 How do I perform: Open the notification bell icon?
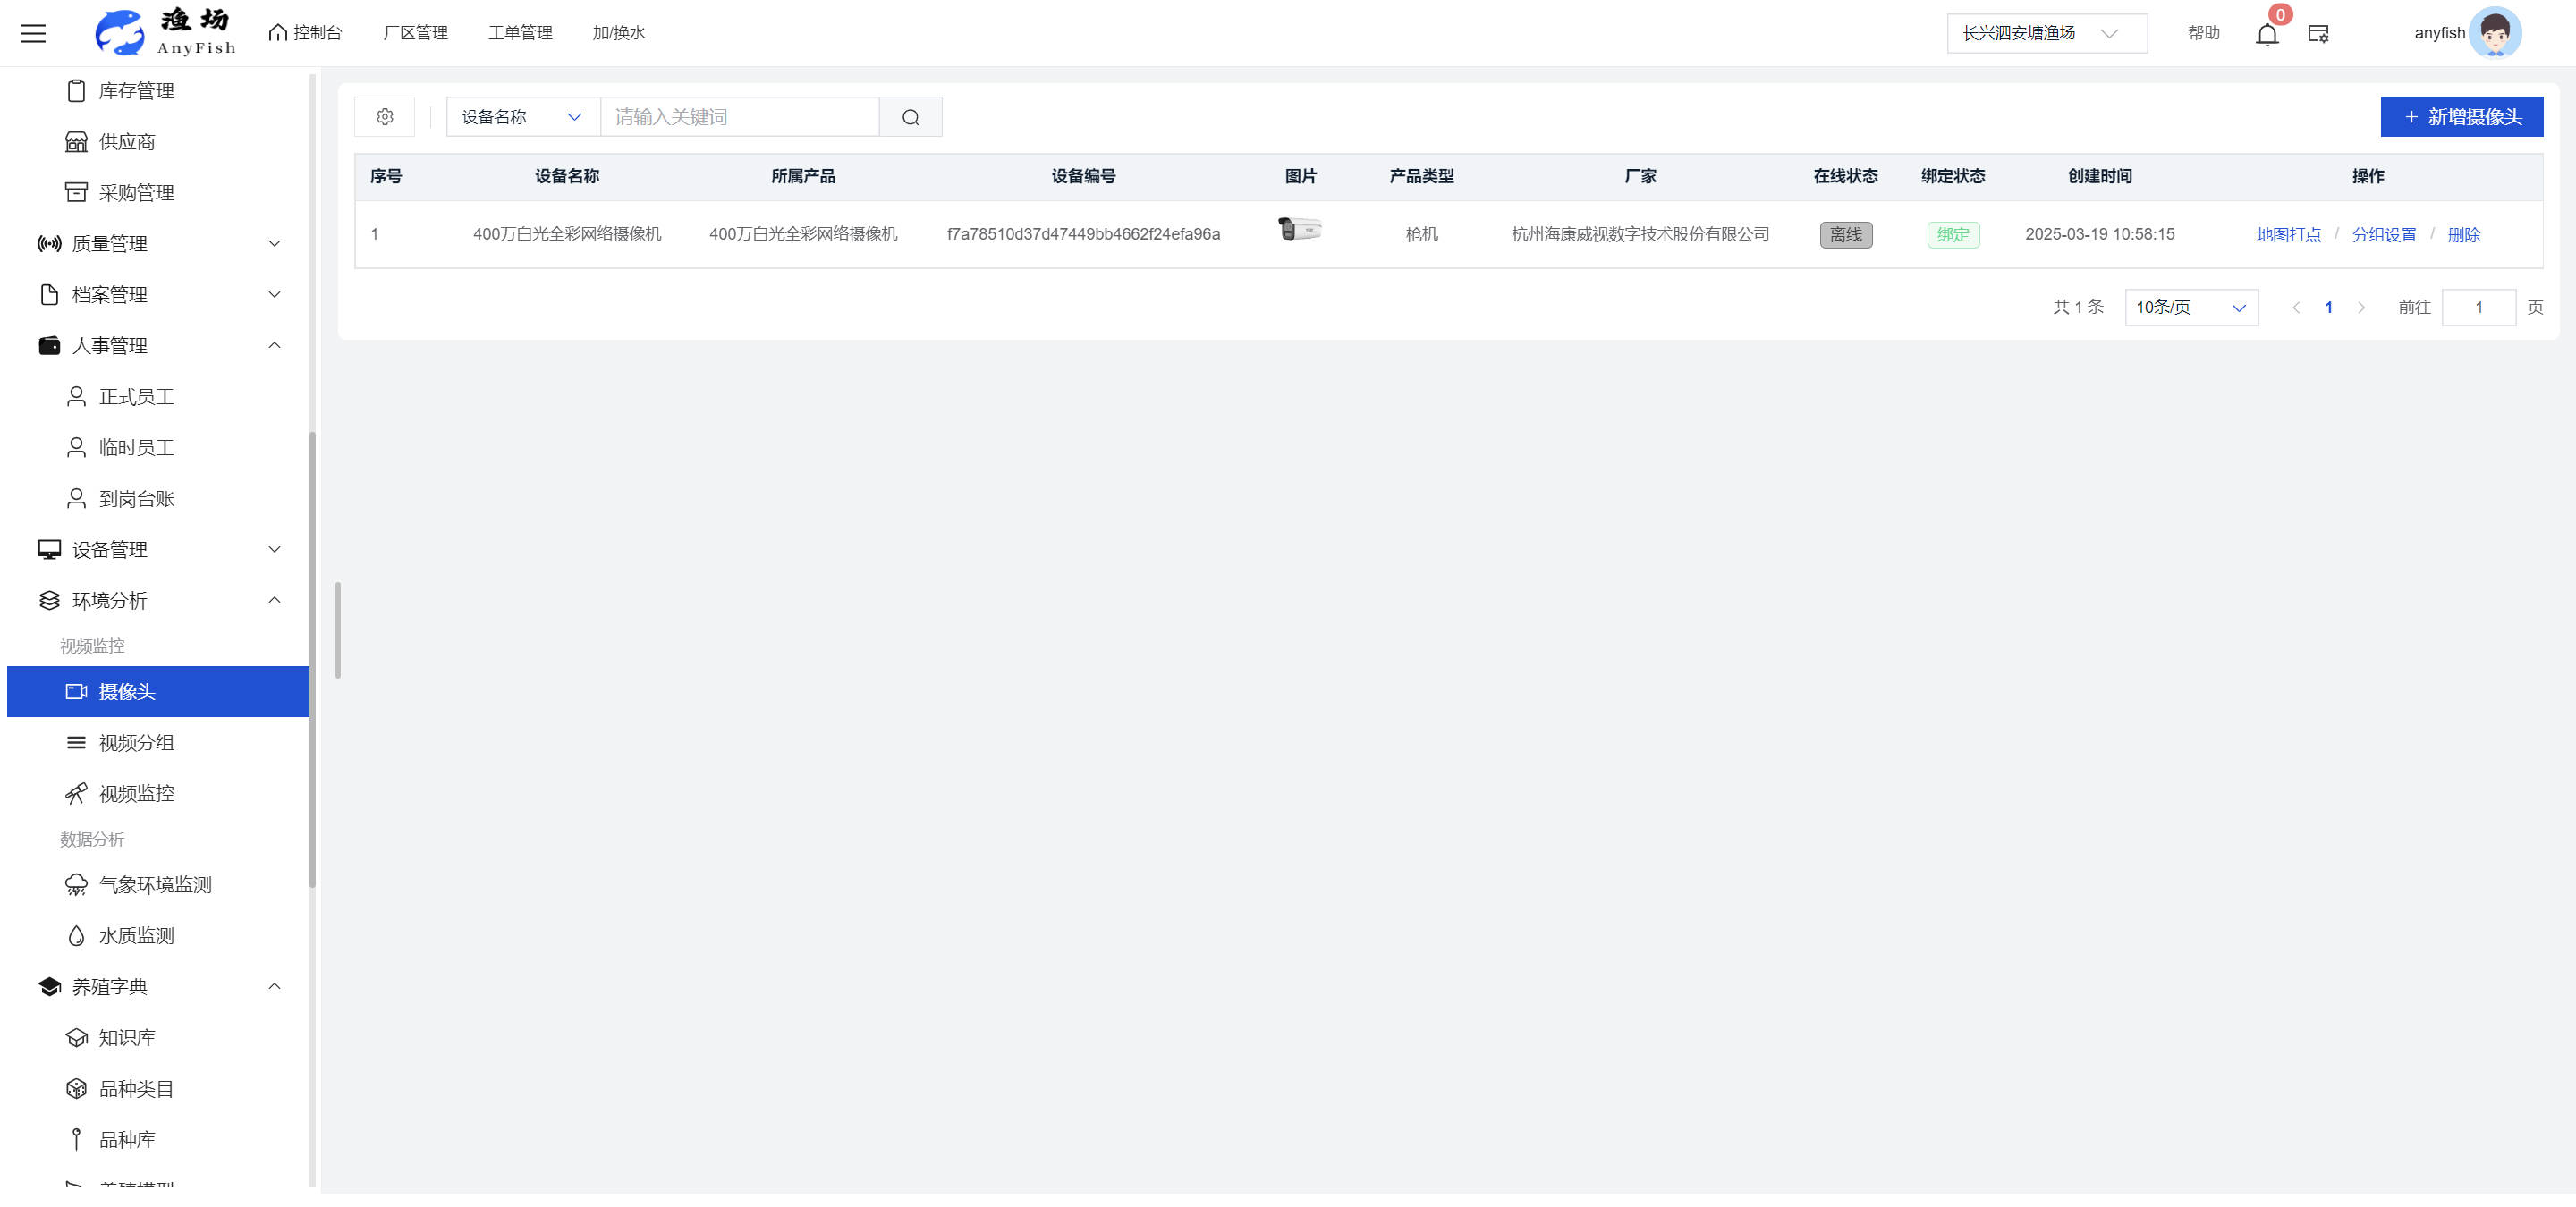coord(2266,34)
